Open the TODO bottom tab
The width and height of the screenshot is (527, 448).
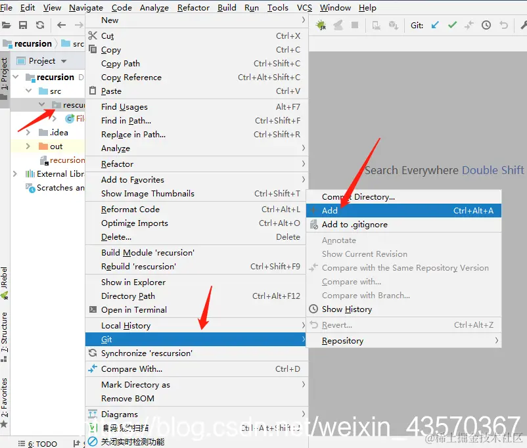click(x=37, y=443)
